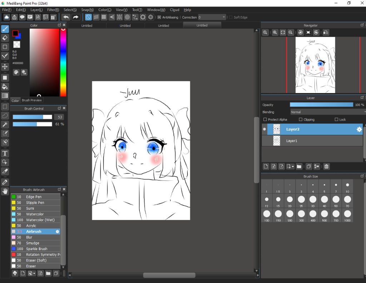
Task: Open snap settings gear in the toolbar
Action: click(151, 17)
